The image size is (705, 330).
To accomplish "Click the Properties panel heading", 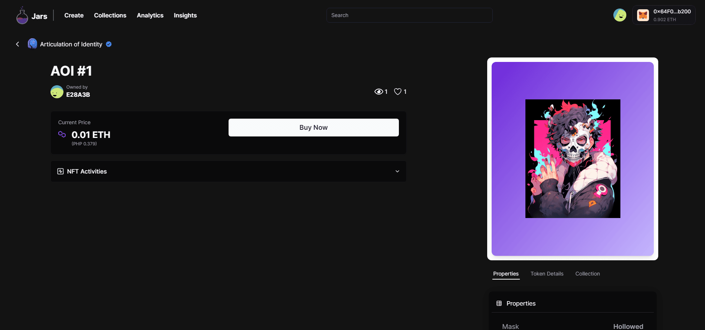I will coord(521,303).
